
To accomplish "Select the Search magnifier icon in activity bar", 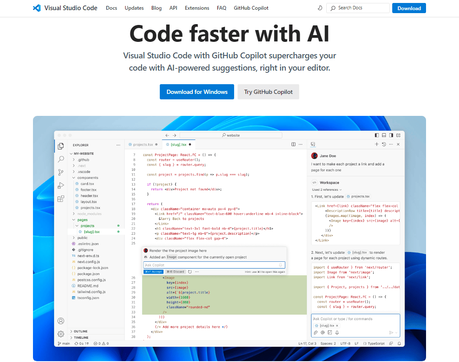I will (x=61, y=159).
